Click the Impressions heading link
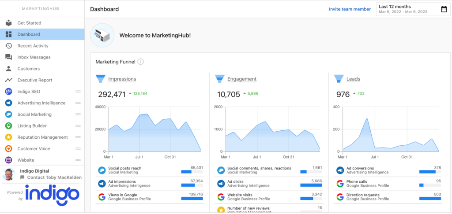Viewport: 452px width, 214px height. (122, 79)
